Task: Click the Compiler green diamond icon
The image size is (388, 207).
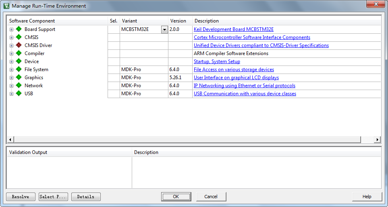Action: [19, 53]
